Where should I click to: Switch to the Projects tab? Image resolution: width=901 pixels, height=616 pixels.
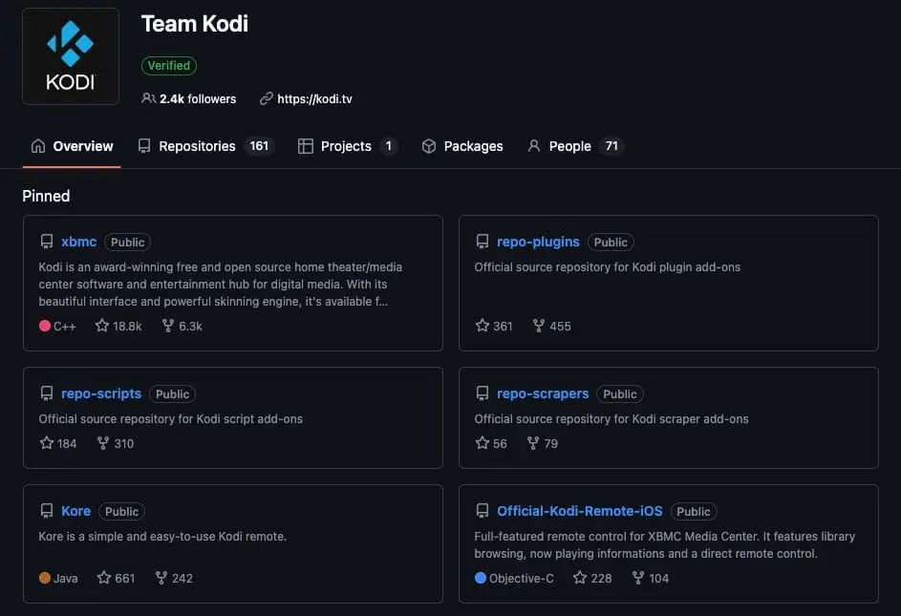pyautogui.click(x=347, y=146)
